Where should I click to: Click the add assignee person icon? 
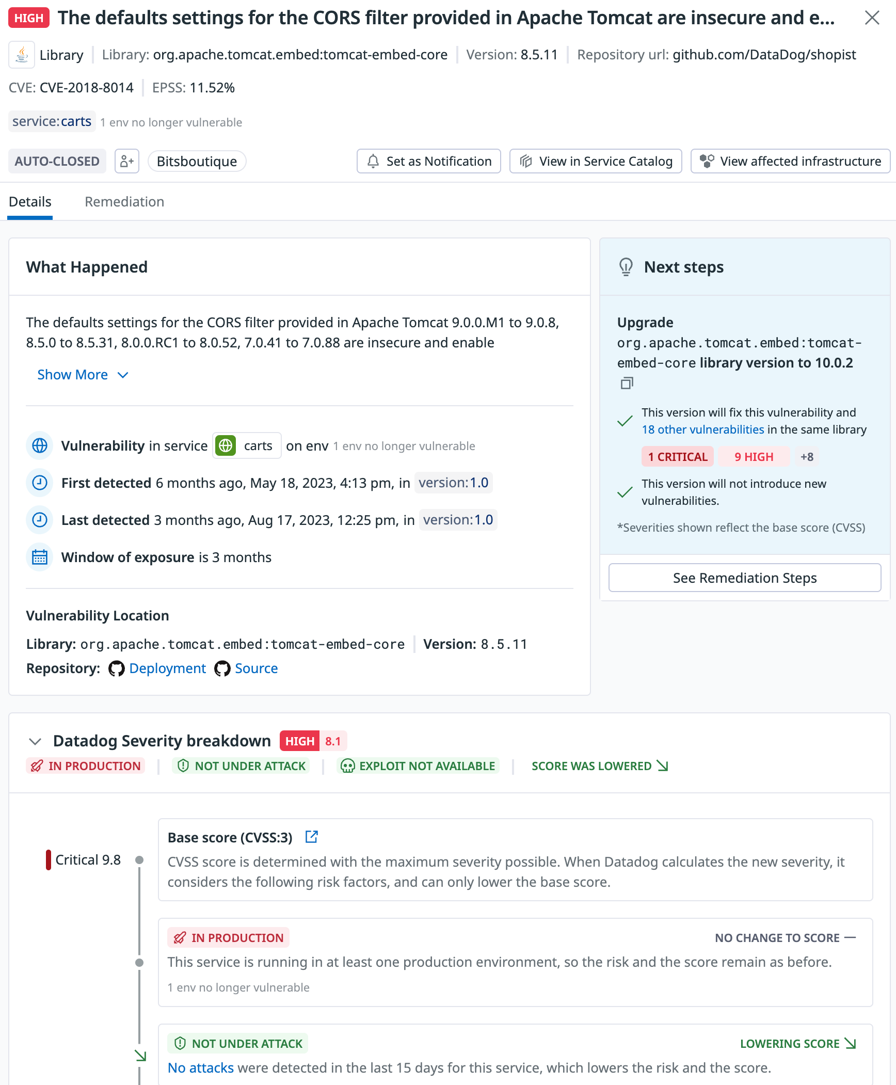coord(127,161)
